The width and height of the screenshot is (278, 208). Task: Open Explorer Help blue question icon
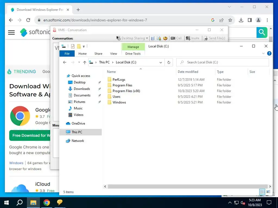tap(269, 53)
